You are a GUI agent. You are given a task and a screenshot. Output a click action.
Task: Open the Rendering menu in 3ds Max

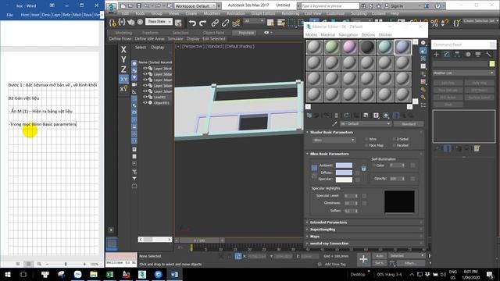point(290,13)
